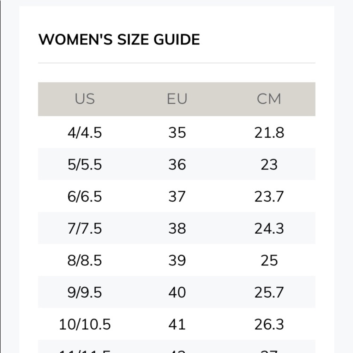This screenshot has height=353, width=353.
Task: Click the US size 4/4.5 cell
Action: coord(85,132)
